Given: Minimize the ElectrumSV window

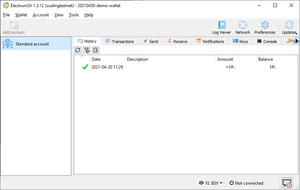Looking at the screenshot, I should click(259, 5).
